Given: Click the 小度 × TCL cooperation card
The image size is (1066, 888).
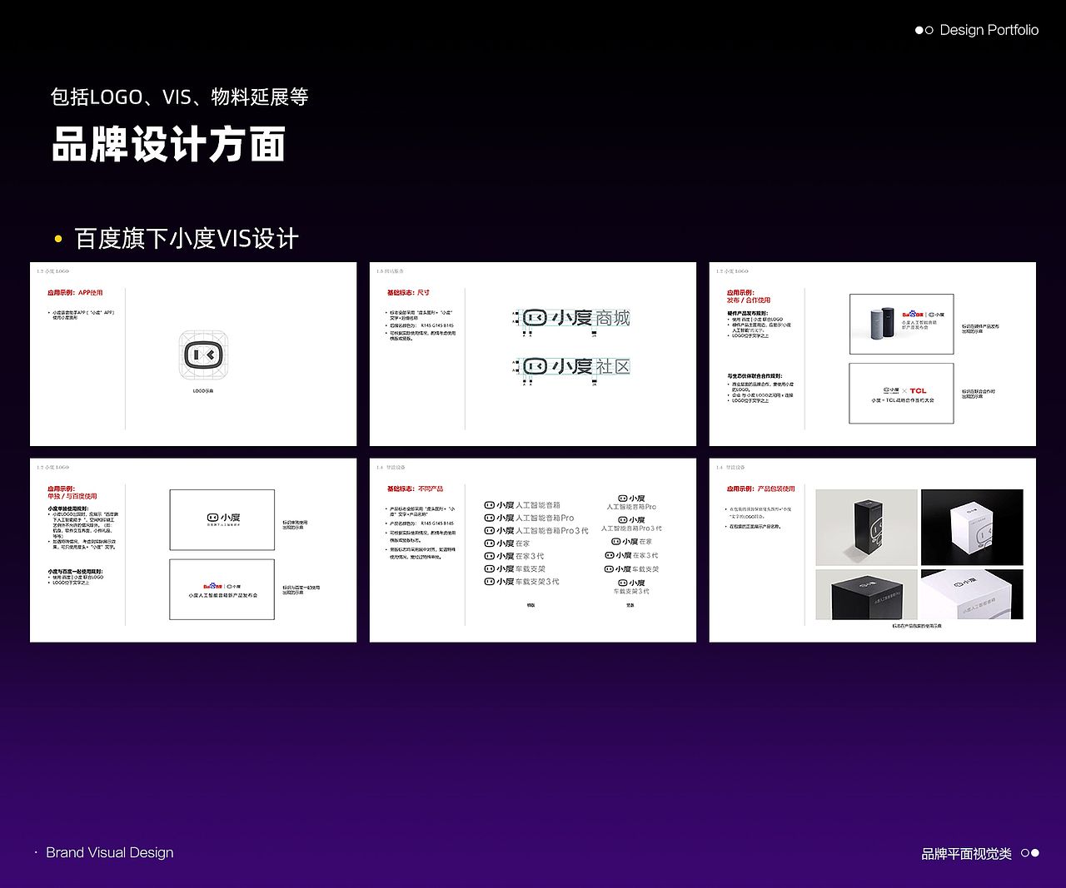Looking at the screenshot, I should pos(901,394).
